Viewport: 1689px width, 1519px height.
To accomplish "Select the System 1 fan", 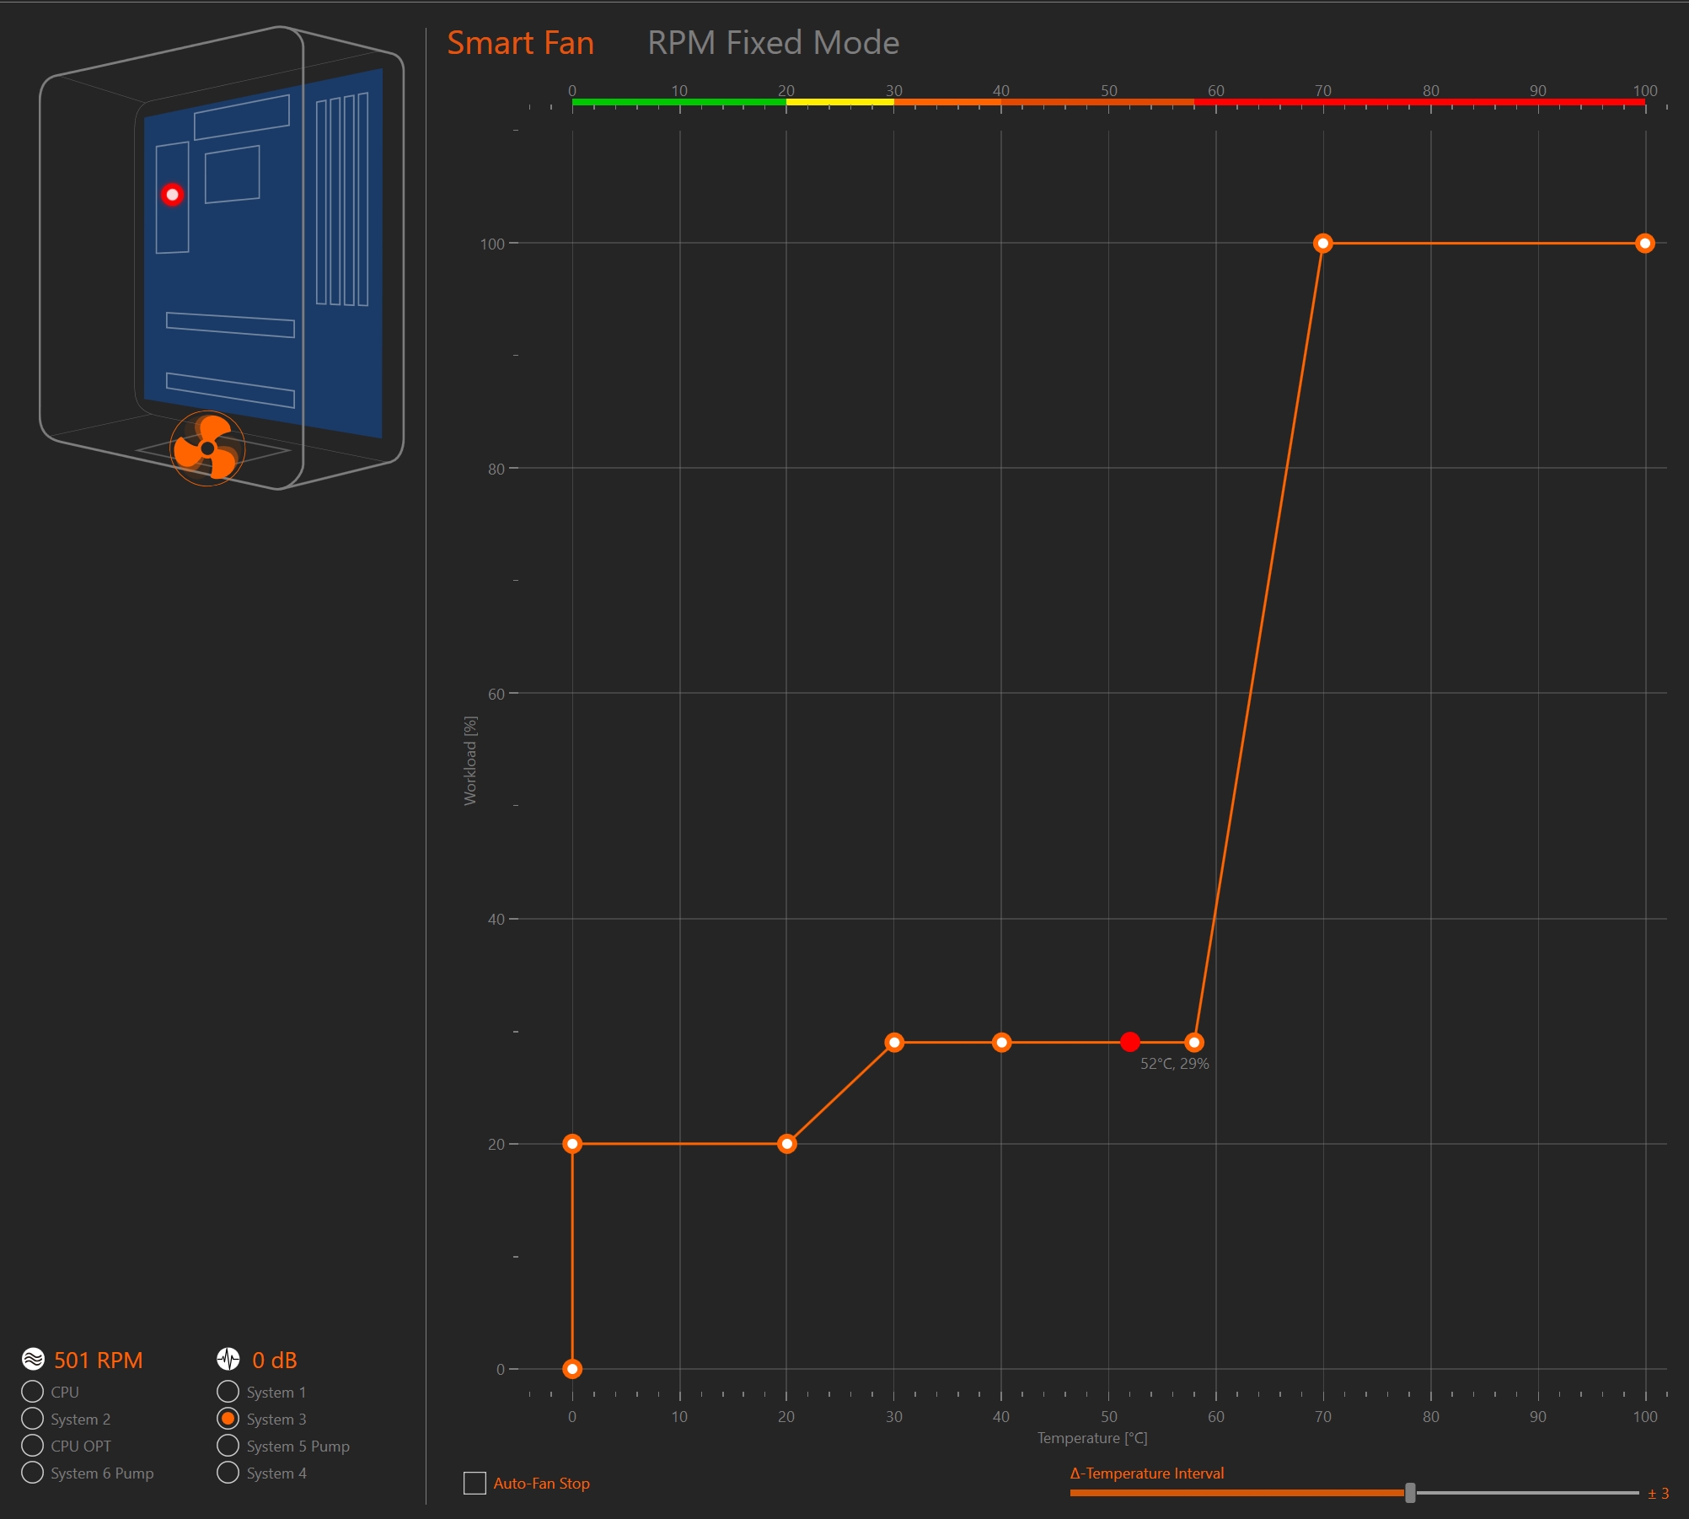I will (x=228, y=1392).
